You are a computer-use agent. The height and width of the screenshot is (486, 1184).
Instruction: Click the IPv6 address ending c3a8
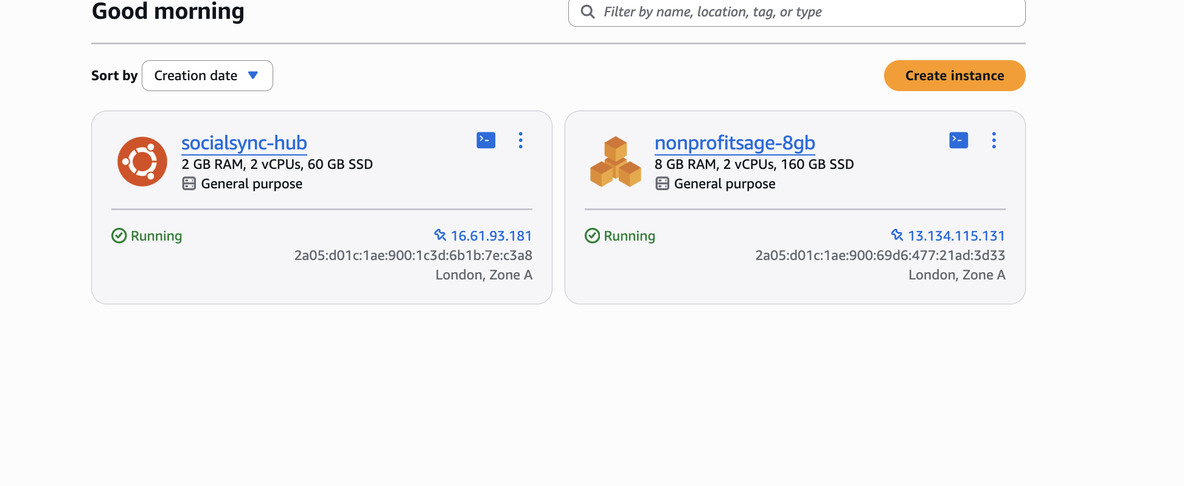pyautogui.click(x=413, y=255)
